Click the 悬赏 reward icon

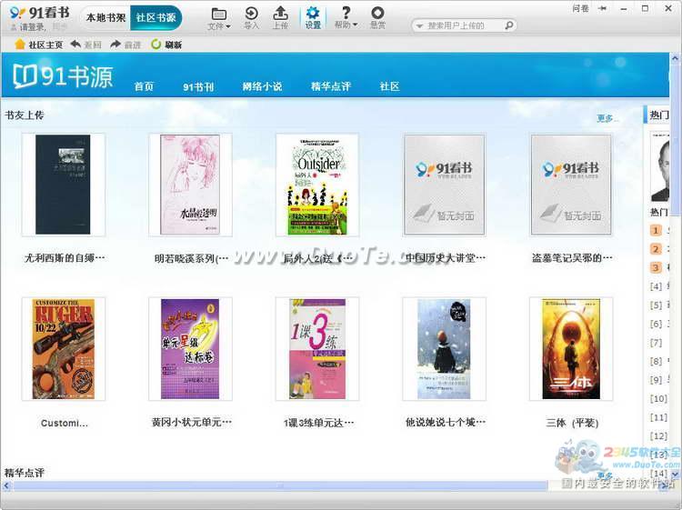(x=376, y=14)
